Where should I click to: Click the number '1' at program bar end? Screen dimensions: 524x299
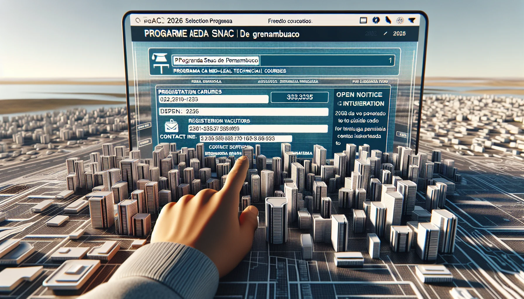click(390, 60)
